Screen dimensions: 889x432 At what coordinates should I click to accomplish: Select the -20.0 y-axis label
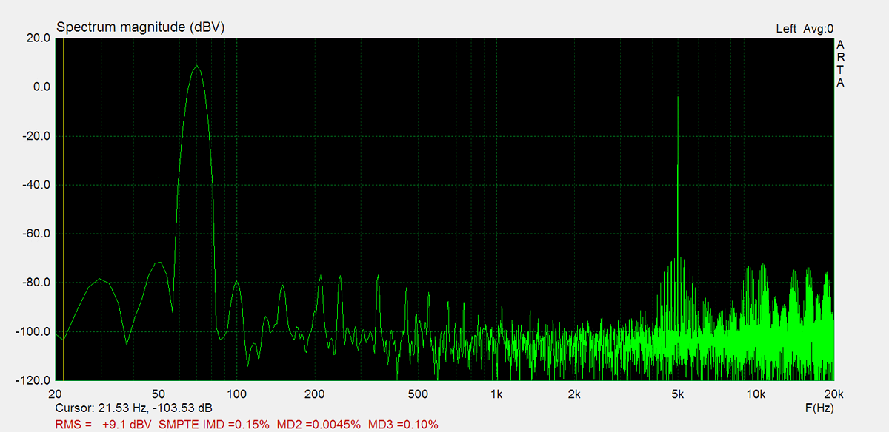36,136
